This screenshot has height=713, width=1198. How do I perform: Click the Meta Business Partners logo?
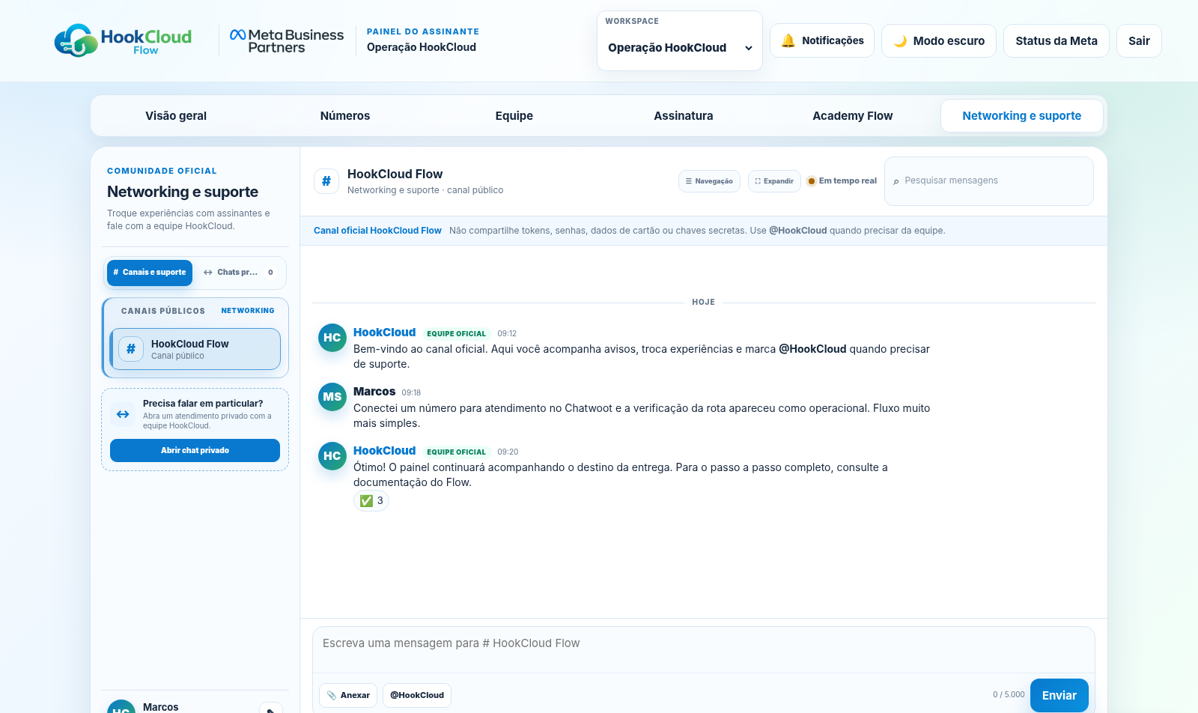click(287, 40)
